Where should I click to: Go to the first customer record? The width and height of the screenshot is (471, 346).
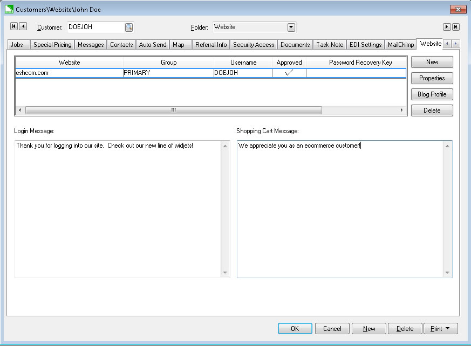tap(15, 26)
